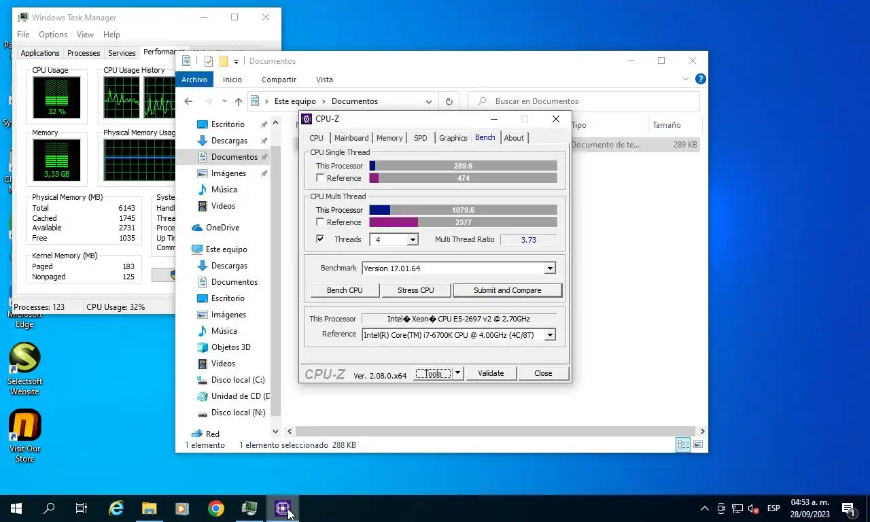The width and height of the screenshot is (870, 522).
Task: Show hidden system tray icons
Action: click(705, 508)
